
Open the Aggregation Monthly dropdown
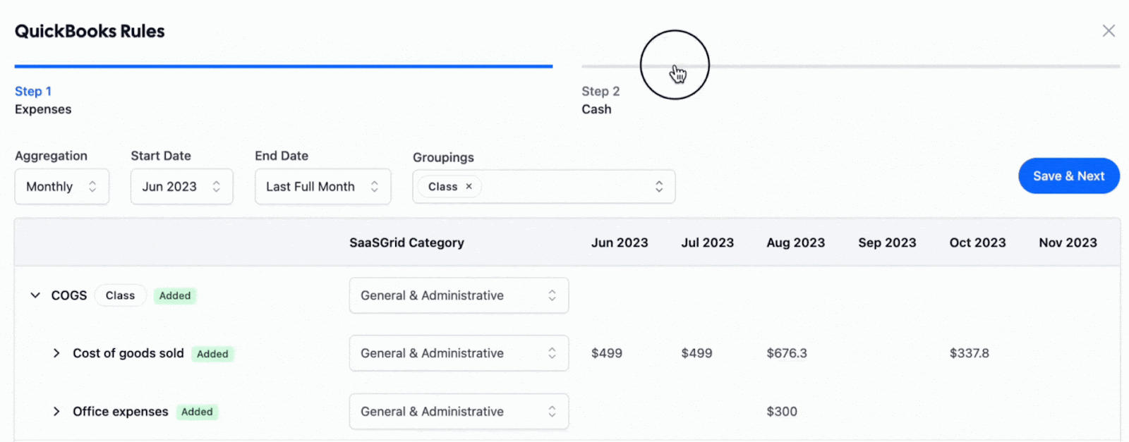point(62,187)
